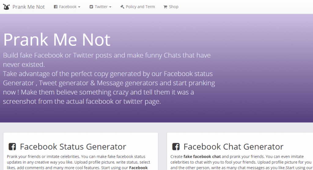Screen dimensions: 313x170
Task: Open the Policy and Term link
Action: click(x=140, y=7)
